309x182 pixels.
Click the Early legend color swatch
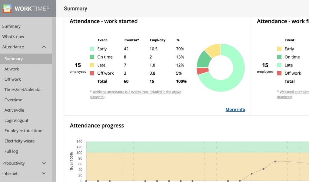(92, 49)
